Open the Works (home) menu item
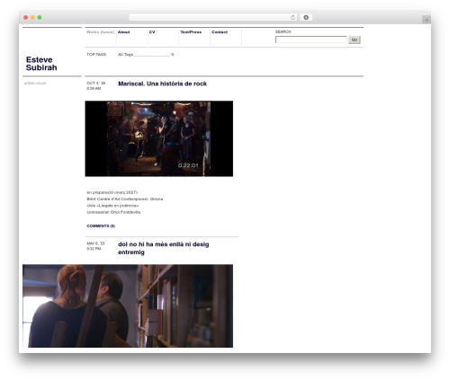Screen dimensions: 450x380 (x=100, y=32)
